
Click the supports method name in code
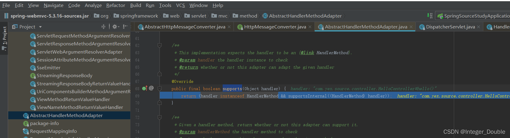[x=232, y=89]
